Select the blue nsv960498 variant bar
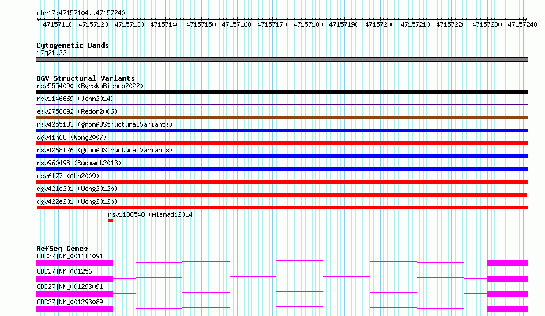545x316 pixels. (282, 169)
